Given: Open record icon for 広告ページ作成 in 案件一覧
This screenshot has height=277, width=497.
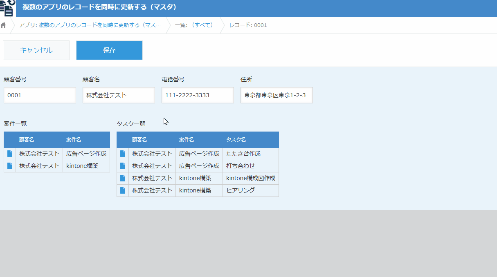Looking at the screenshot, I should [x=10, y=154].
